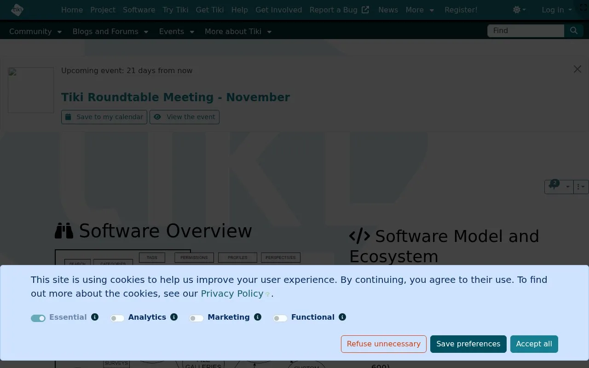Viewport: 589px width, 368px height.
Task: Click info icon next to Essential
Action: [x=95, y=317]
